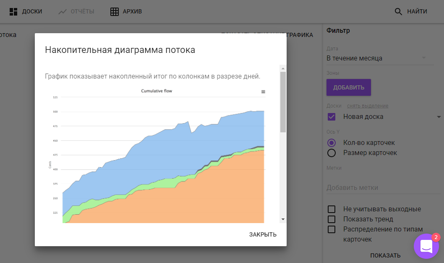Screen dimensions: 444x263
Task: Expand the Новая доска board arrow
Action: click(x=439, y=117)
